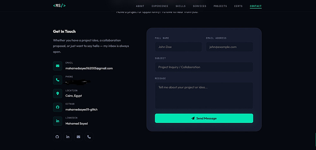Image resolution: width=316 pixels, height=150 pixels.
Task: Click the location pin icon
Action: pyautogui.click(x=58, y=94)
